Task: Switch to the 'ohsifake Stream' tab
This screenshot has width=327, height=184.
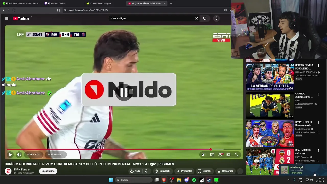Action: click(20, 3)
